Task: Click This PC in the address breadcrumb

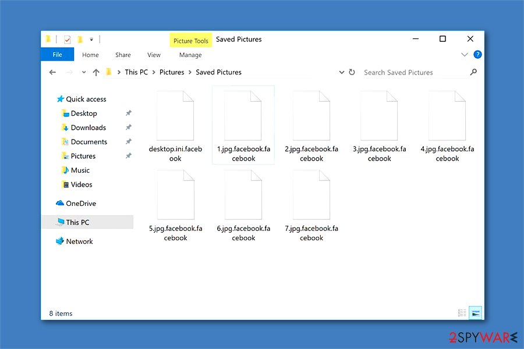Action: point(136,72)
